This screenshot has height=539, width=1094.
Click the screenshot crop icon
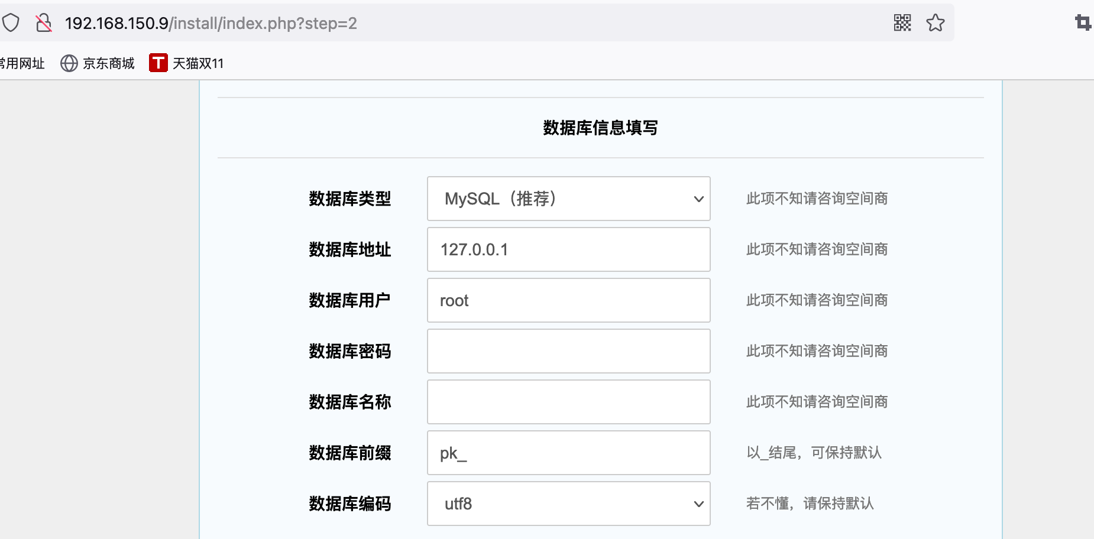[x=1083, y=23]
